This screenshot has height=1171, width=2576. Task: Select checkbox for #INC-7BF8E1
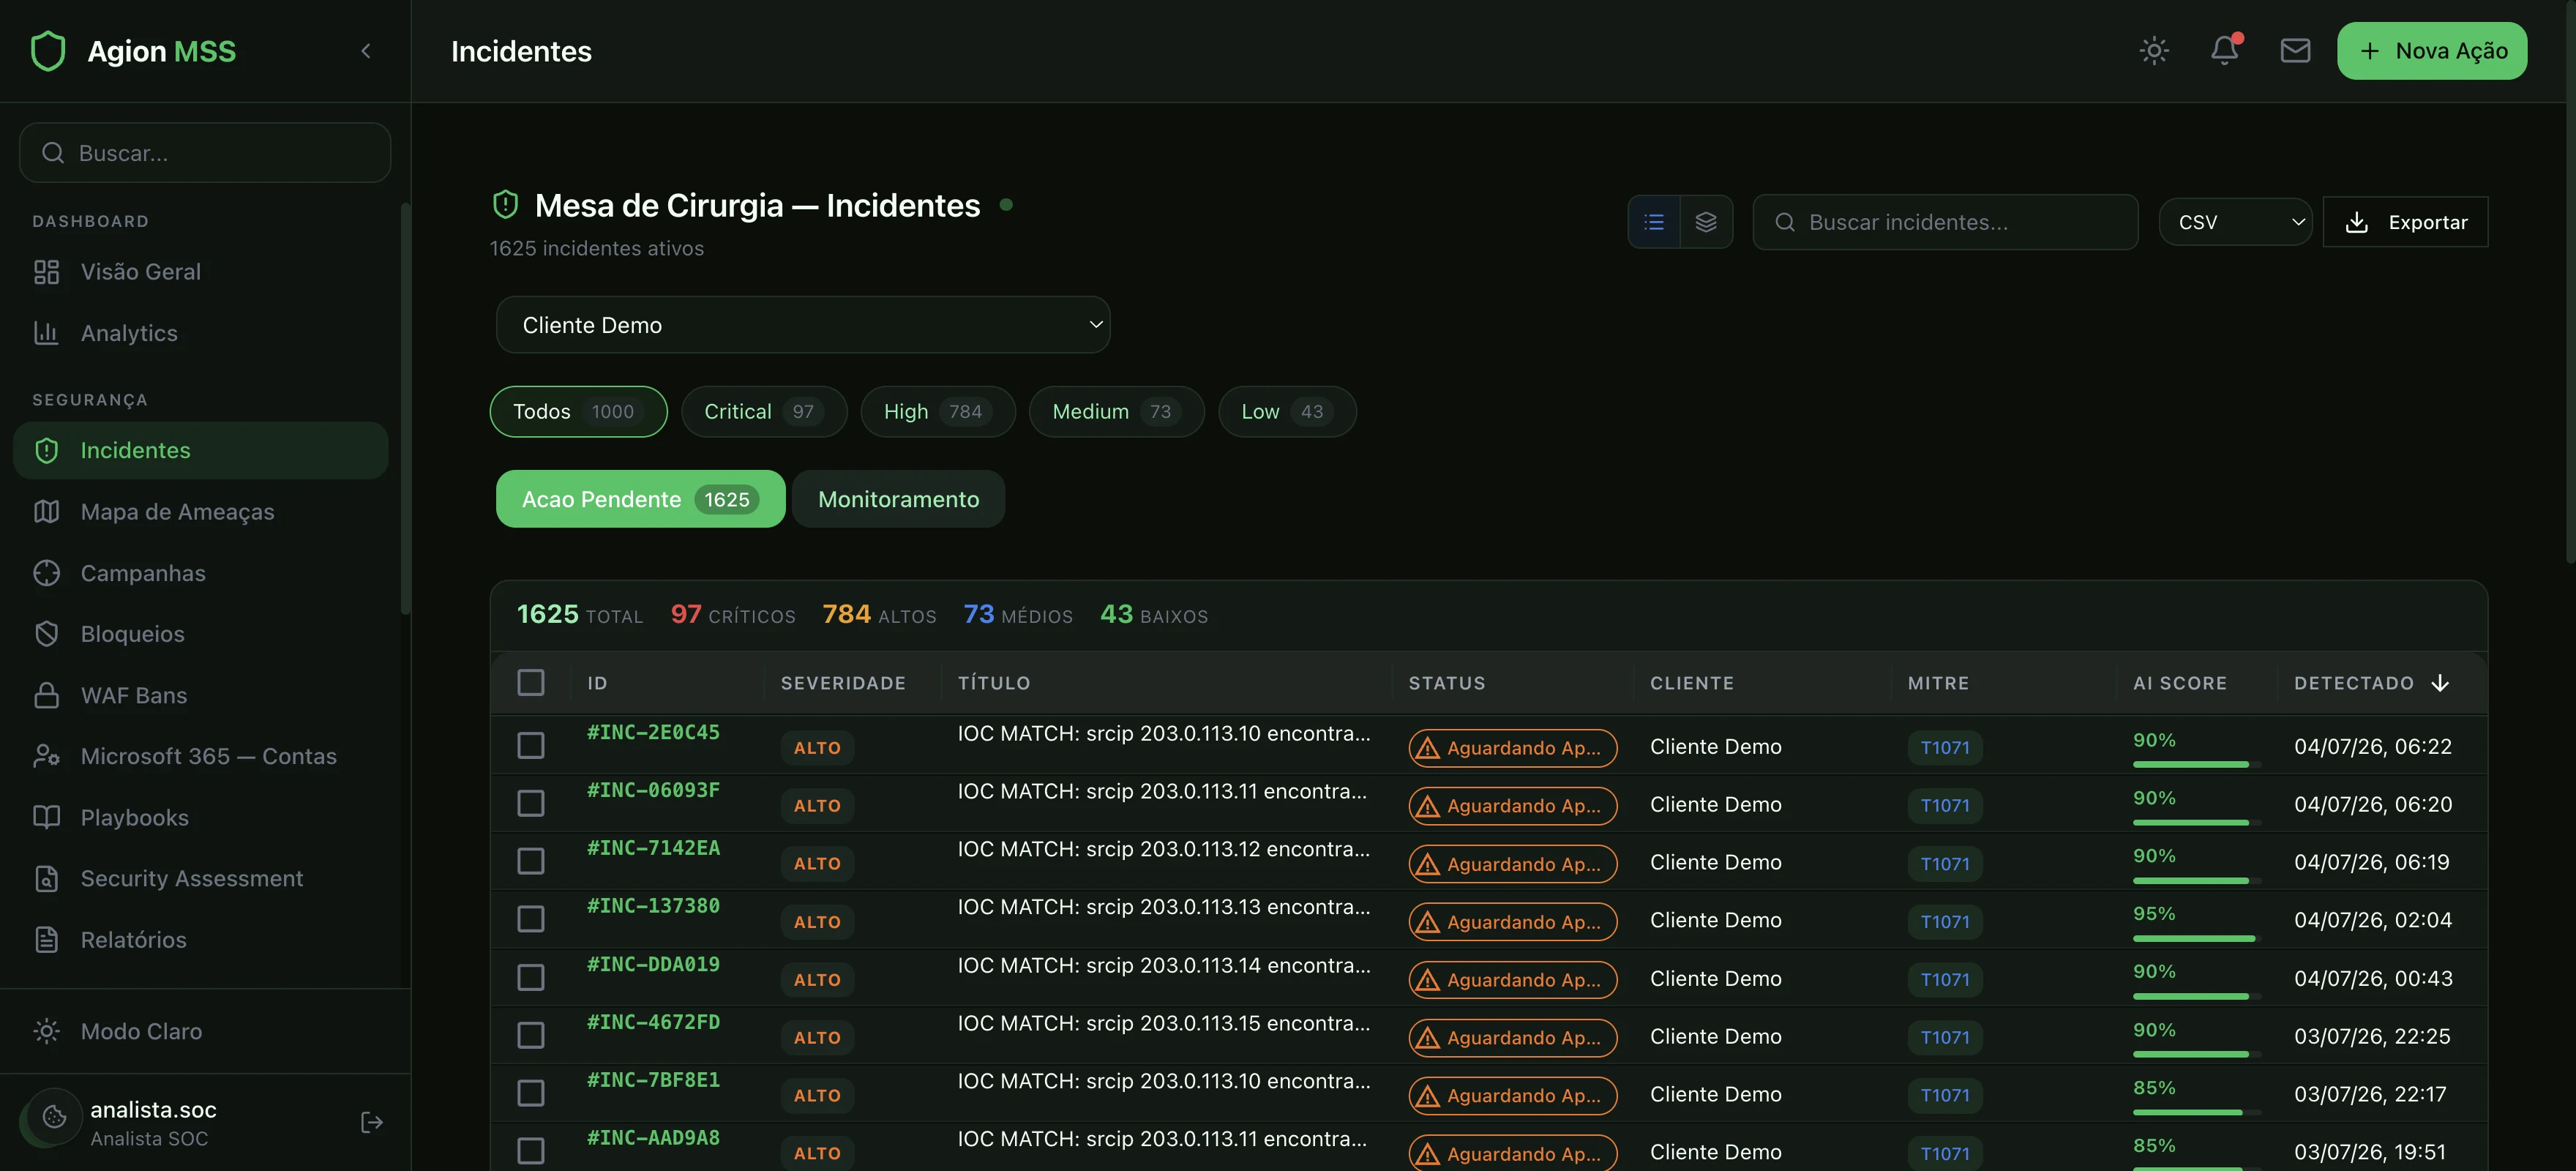pyautogui.click(x=531, y=1094)
